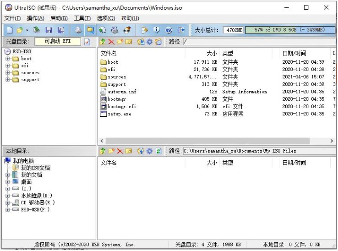
Task: Click up-folder arrow in ISO pane toolbar
Action: 103,42
